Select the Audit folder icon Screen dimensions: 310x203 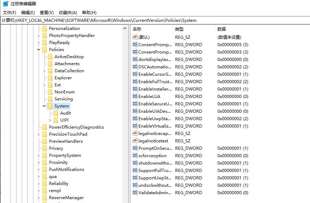point(56,113)
